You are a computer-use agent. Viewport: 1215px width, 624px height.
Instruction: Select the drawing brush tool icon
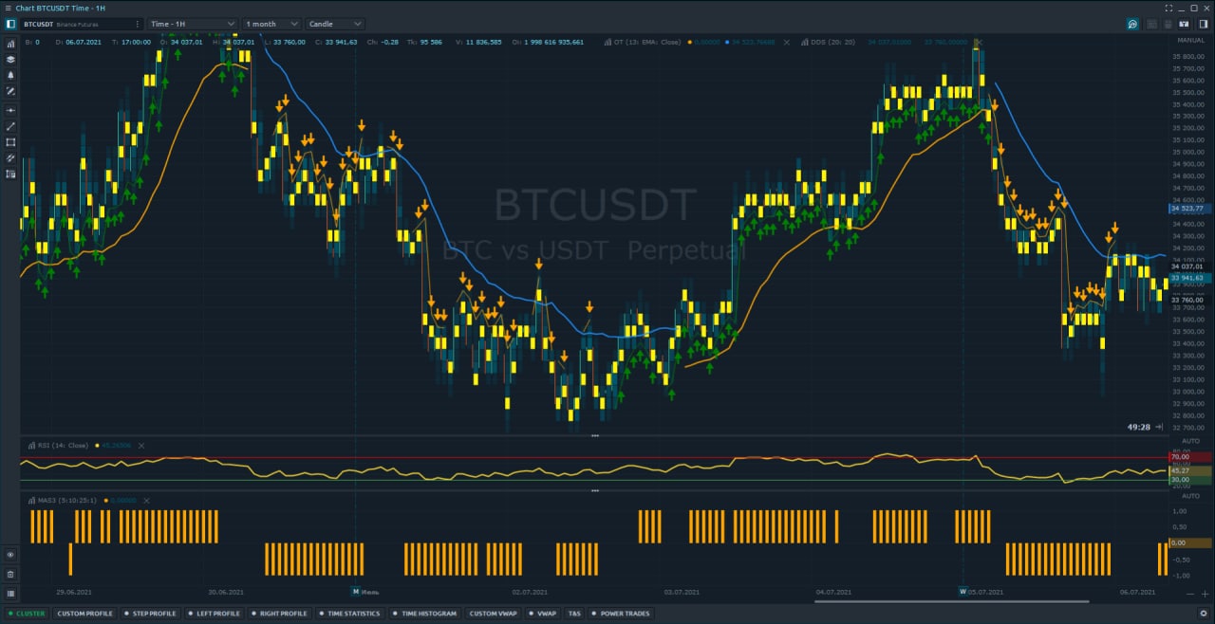pyautogui.click(x=10, y=91)
